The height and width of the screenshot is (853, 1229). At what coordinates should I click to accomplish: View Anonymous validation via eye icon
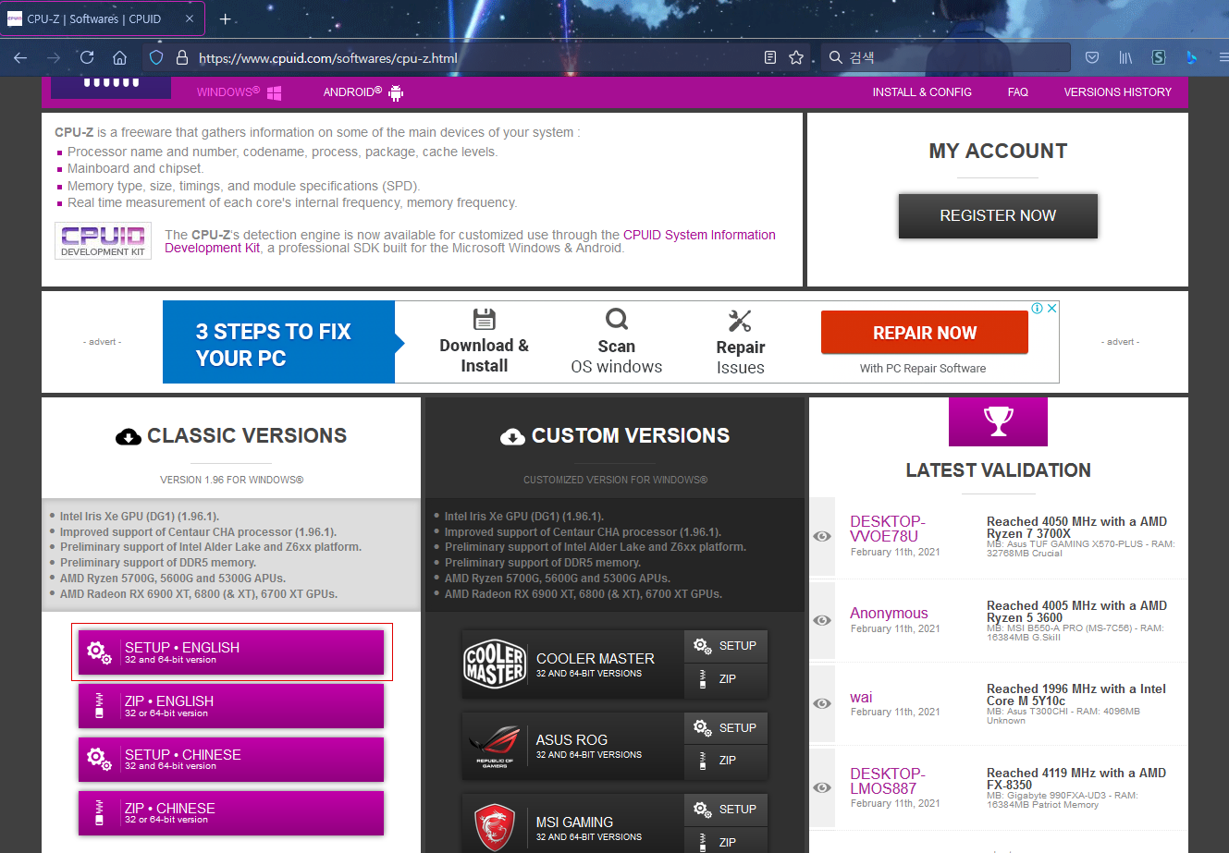tap(821, 620)
